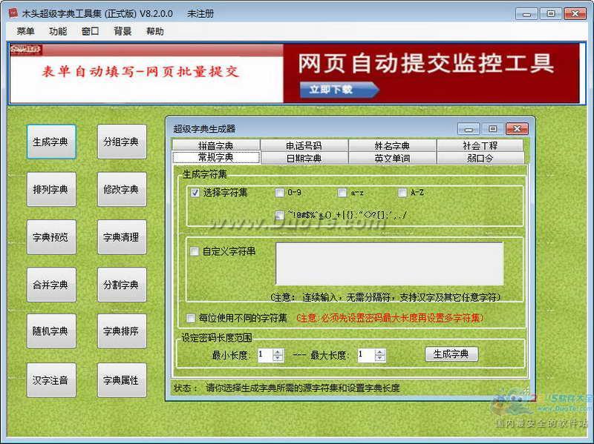Check 每位使用不同的字符集 checkbox
Image resolution: width=594 pixels, height=444 pixels.
[191, 318]
